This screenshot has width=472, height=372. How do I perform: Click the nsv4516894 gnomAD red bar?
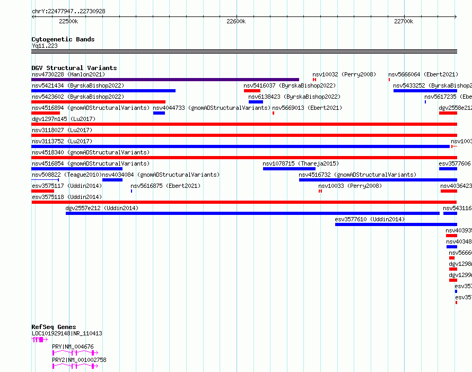pyautogui.click(x=46, y=113)
